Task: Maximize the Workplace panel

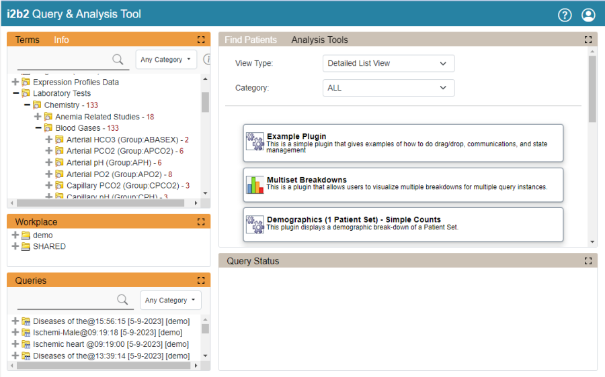Action: tap(201, 222)
